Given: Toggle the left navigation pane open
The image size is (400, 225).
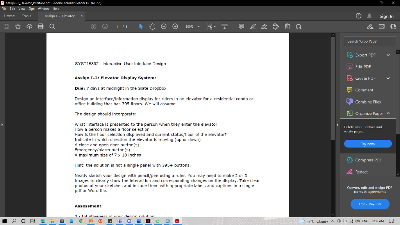Looking at the screenshot, I should pyautogui.click(x=3, y=125).
